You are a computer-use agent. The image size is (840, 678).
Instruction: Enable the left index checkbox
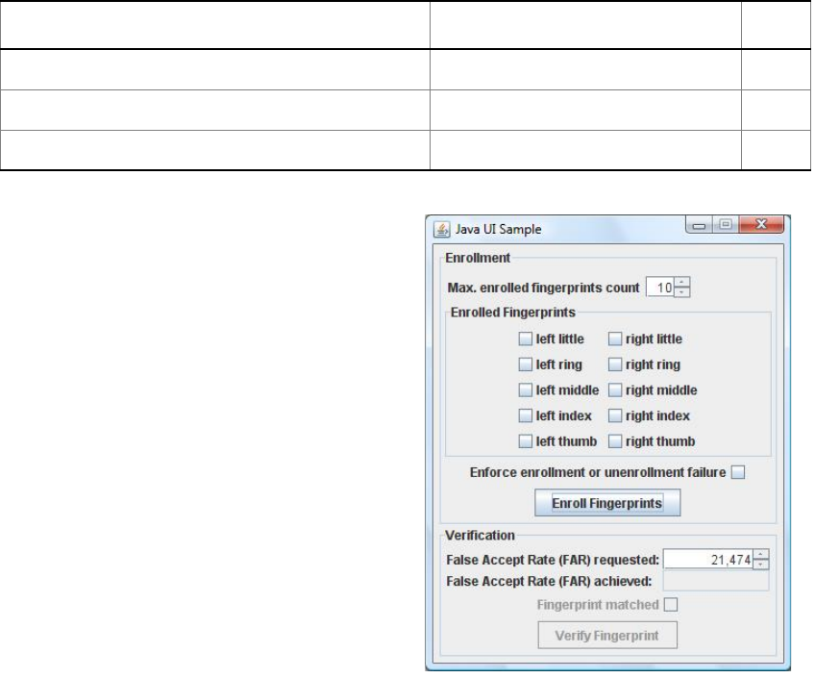(x=526, y=415)
